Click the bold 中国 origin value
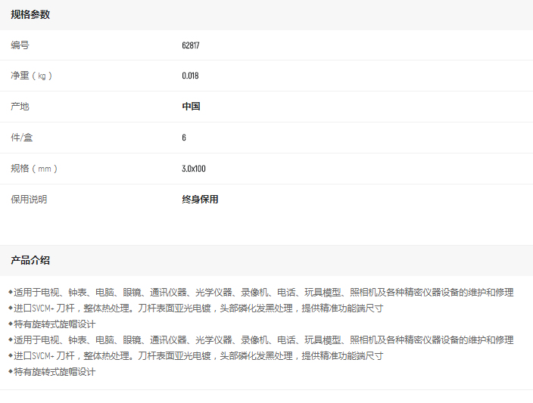 (x=191, y=107)
